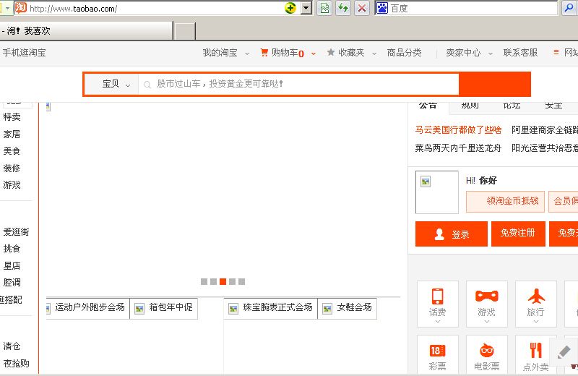Screen dimensions: 578x376
Task: Switch to 公告 tab
Action: tap(428, 106)
